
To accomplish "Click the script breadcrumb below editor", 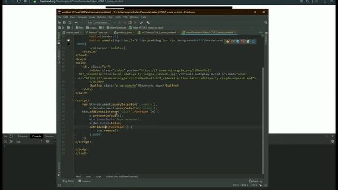I will tap(98, 177).
